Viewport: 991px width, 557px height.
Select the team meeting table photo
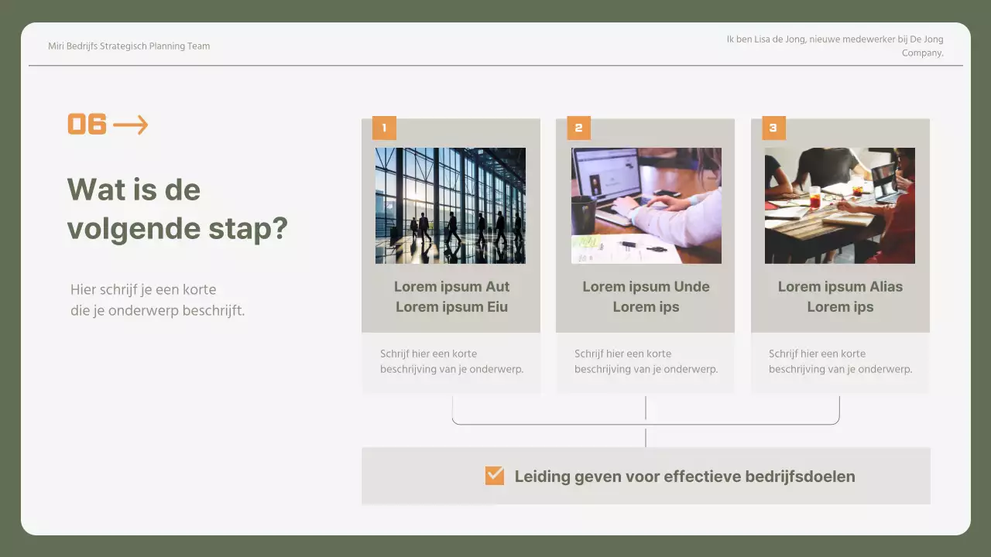pos(839,206)
